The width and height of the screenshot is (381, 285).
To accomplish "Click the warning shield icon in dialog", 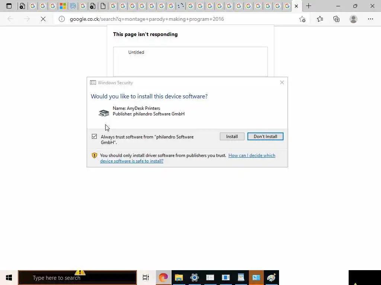I will 95,155.
